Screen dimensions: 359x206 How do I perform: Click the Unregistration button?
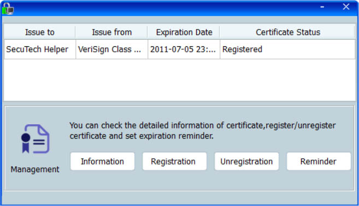click(x=246, y=161)
